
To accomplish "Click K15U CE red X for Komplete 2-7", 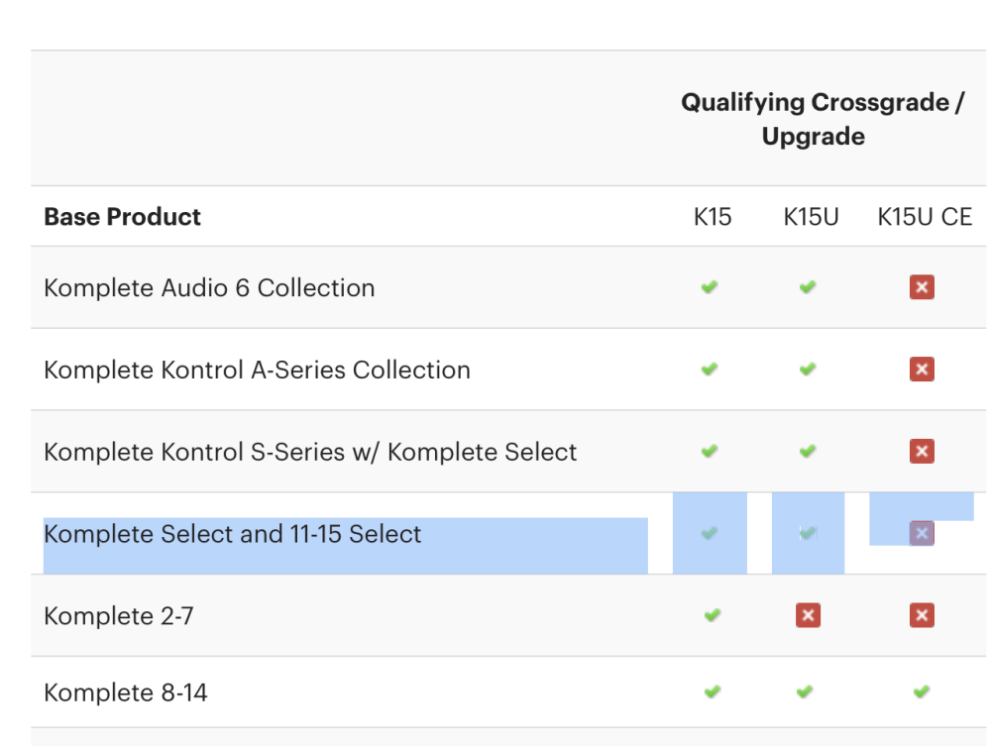I will coord(922,616).
